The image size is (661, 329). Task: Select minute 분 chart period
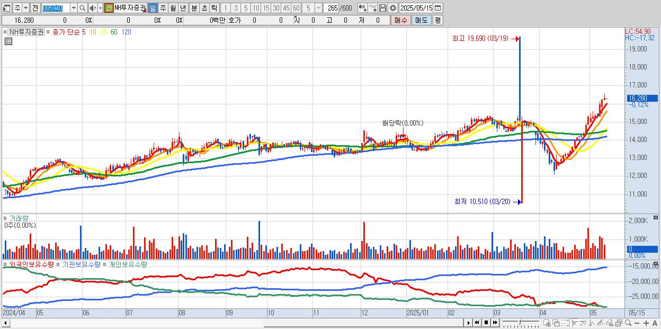194,8
